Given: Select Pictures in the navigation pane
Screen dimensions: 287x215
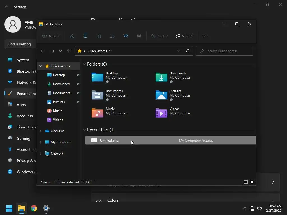Looking at the screenshot, I should pos(59,102).
